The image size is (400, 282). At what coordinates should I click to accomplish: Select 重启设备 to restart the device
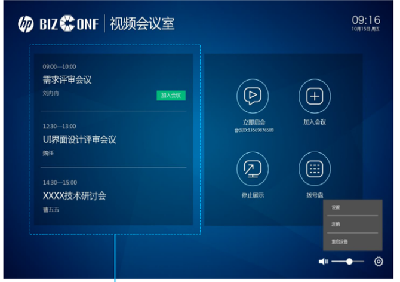[x=340, y=241]
